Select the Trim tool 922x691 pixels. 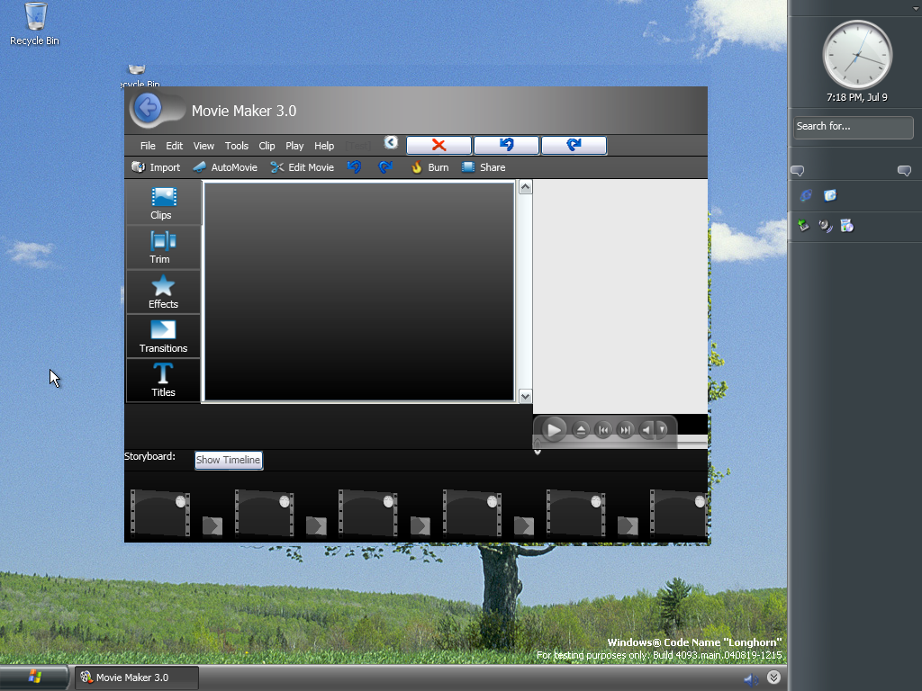coord(163,247)
